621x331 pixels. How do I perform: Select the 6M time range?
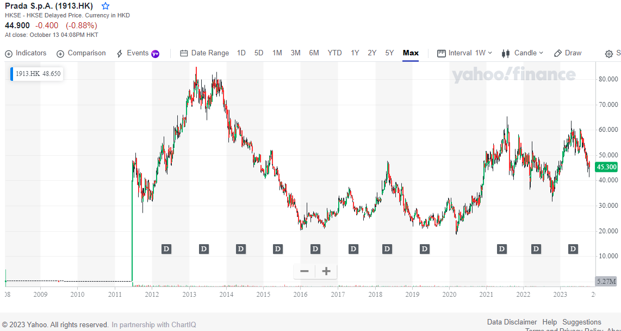[314, 53]
